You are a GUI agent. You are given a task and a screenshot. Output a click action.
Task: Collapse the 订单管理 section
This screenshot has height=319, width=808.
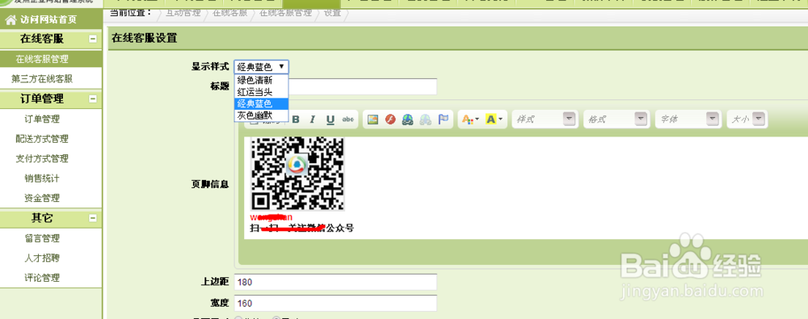coord(93,99)
